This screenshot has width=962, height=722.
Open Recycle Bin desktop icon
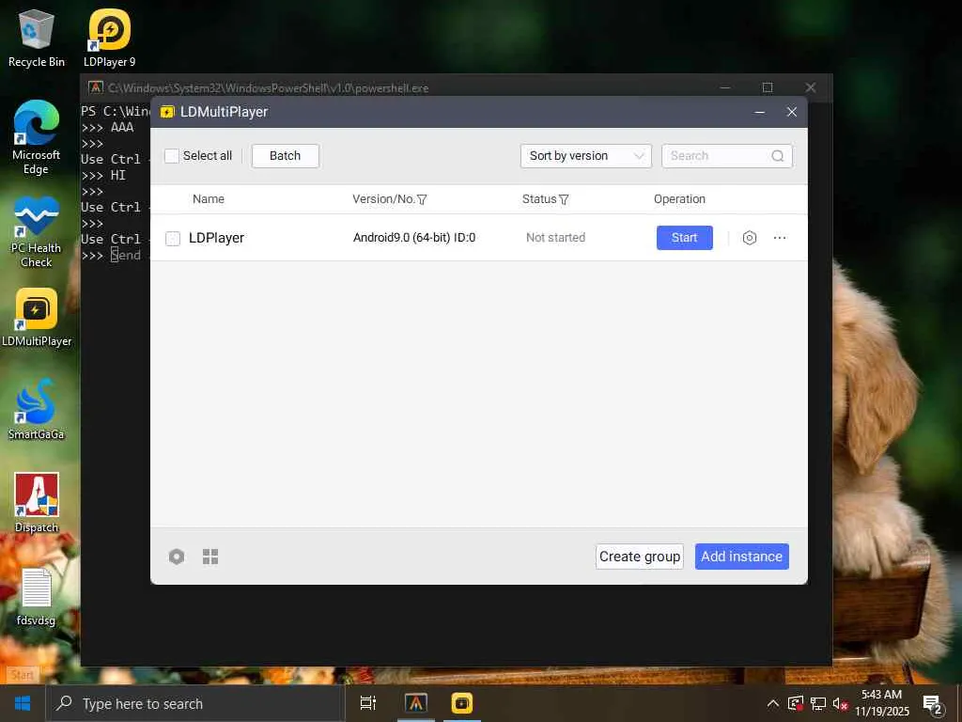(37, 38)
